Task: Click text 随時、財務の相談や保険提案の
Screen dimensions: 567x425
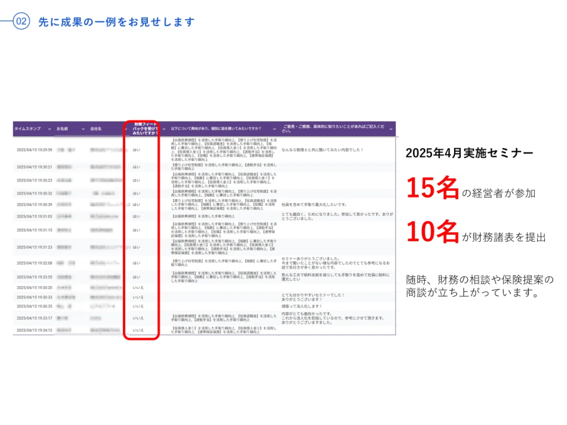Action: click(x=480, y=279)
